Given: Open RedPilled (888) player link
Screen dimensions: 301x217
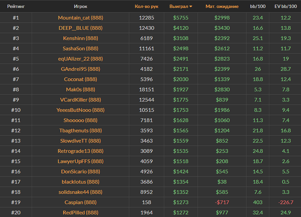Looking at the screenshot, I should coord(80,212).
